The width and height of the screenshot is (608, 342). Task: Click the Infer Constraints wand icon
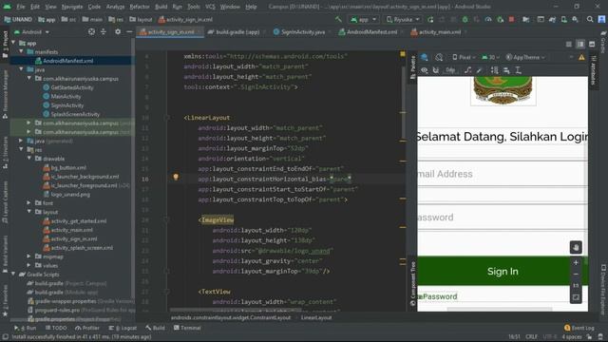coord(479,70)
